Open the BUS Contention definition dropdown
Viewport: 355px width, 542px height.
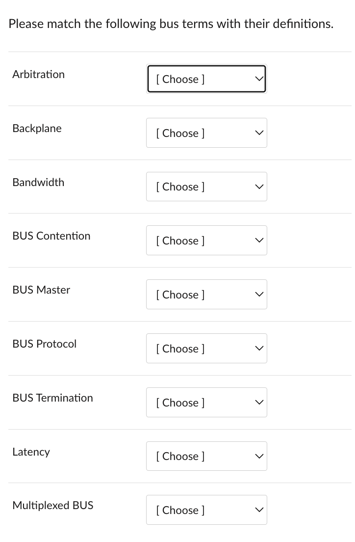tap(206, 240)
